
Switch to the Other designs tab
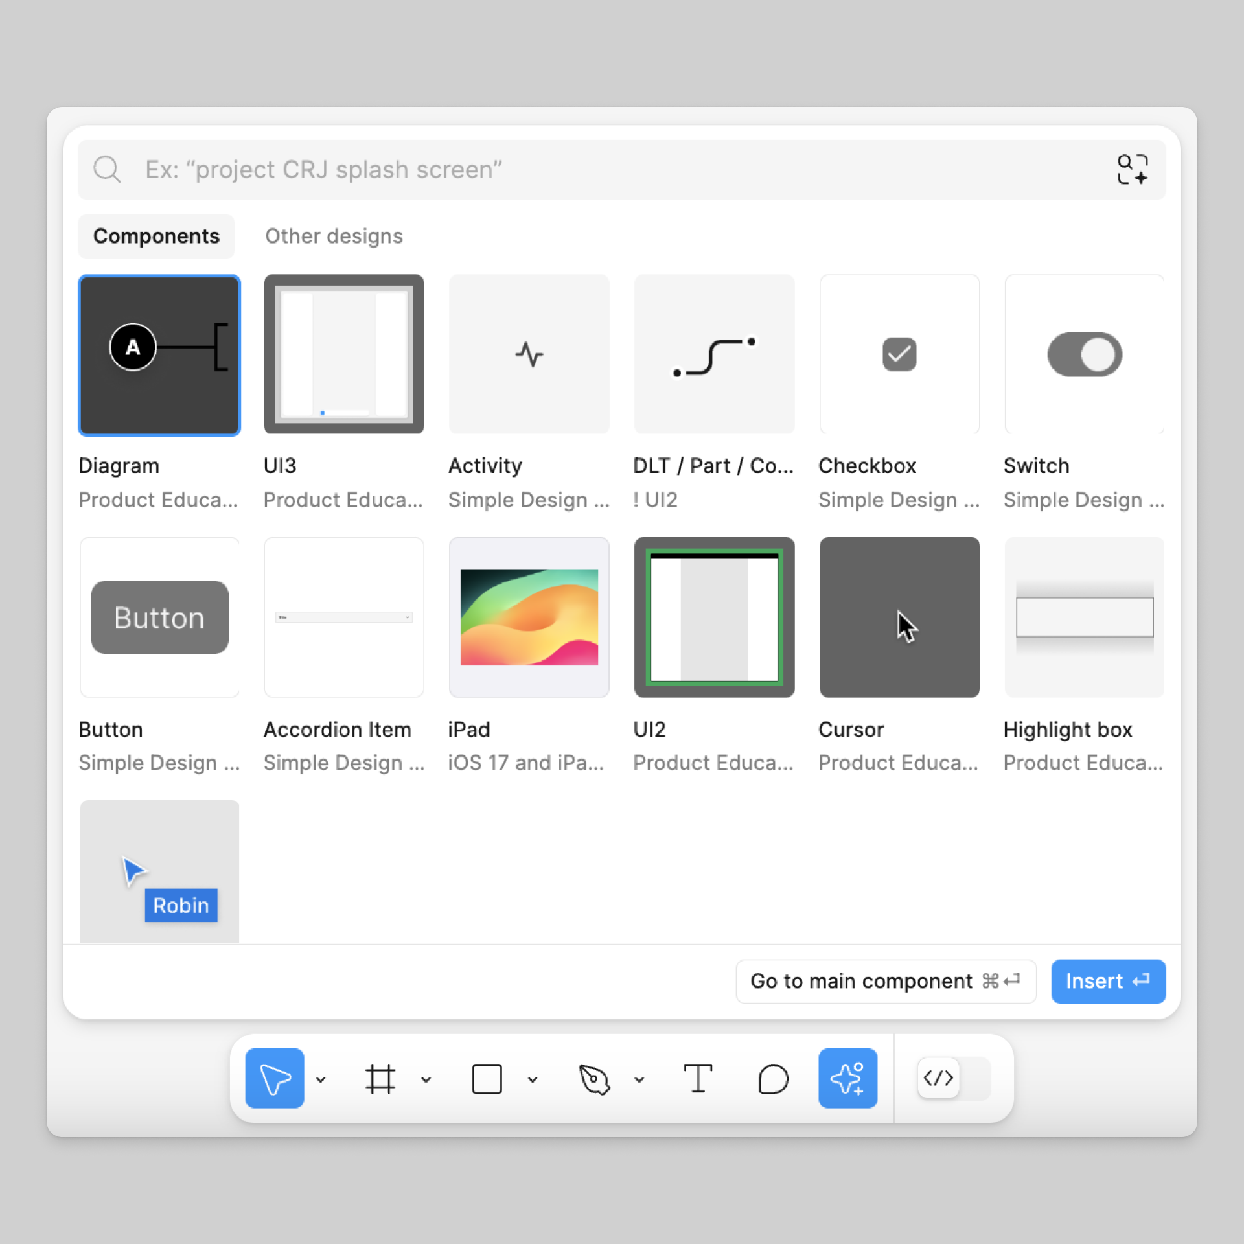tap(334, 236)
